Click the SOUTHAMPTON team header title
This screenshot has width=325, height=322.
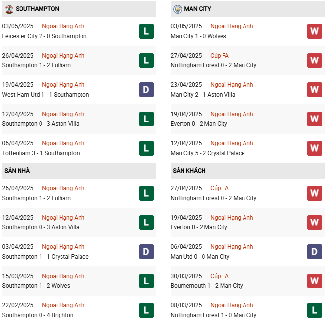click(x=37, y=9)
